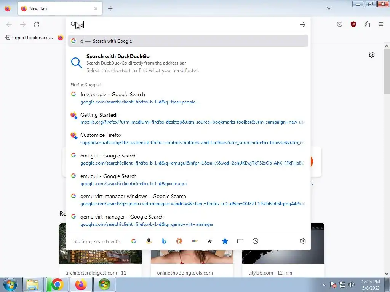Click inside the address bar text field
The width and height of the screenshot is (390, 292).
coord(188,25)
